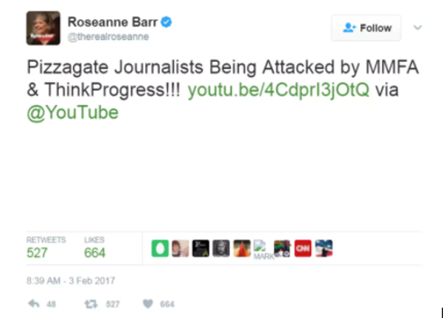
Task: Open the last flag-themed avatar
Action: click(x=324, y=248)
